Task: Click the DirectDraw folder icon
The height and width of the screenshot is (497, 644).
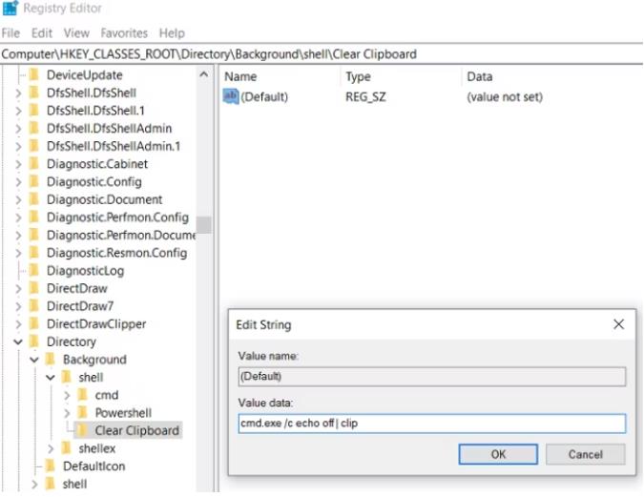Action: [x=34, y=288]
